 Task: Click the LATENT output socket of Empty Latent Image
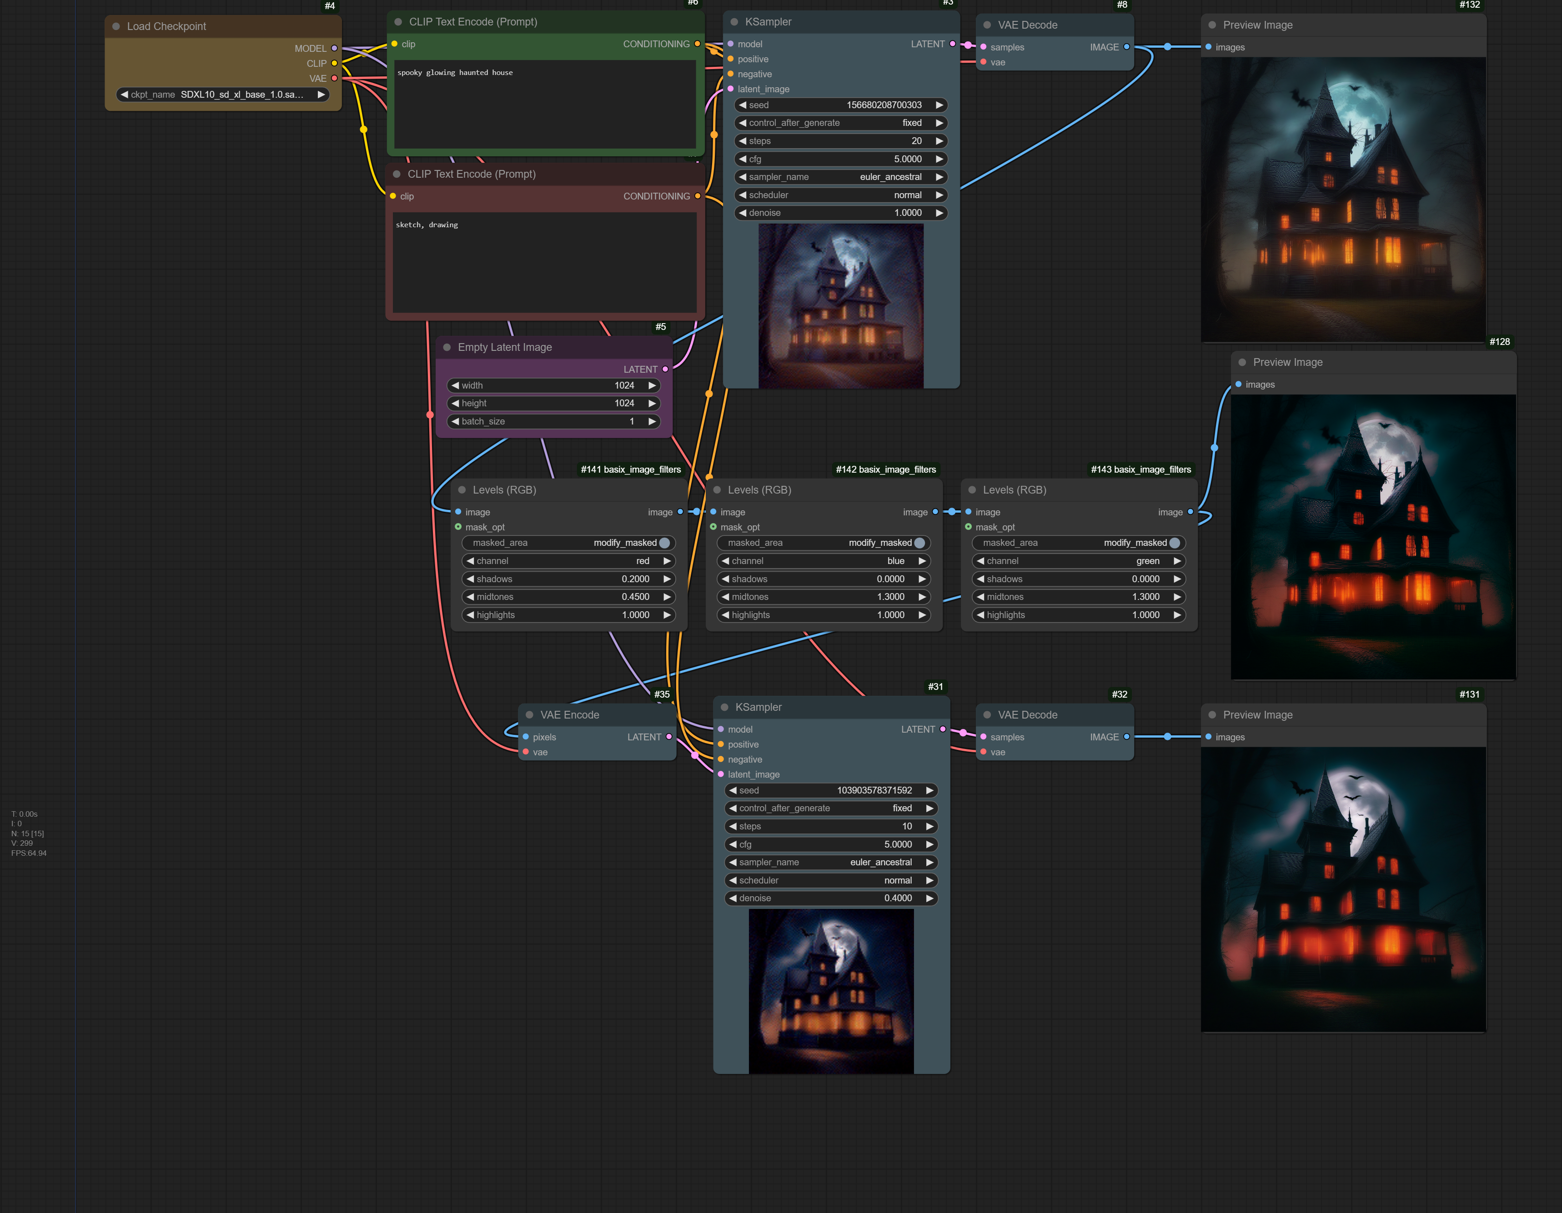(665, 369)
